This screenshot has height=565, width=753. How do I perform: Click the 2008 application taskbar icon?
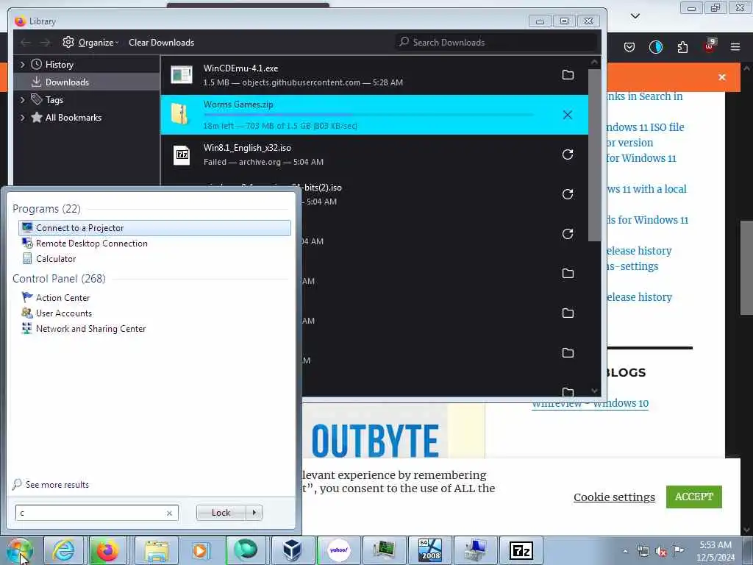[x=429, y=550]
